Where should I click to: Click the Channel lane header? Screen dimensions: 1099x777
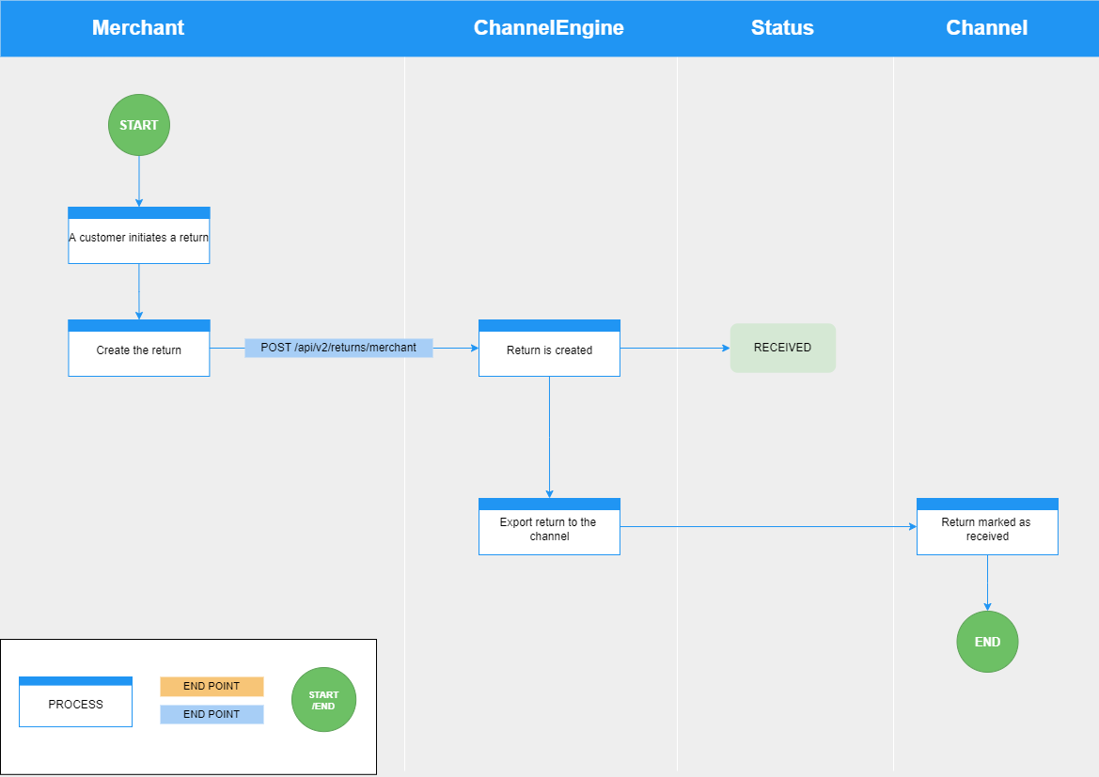(987, 28)
